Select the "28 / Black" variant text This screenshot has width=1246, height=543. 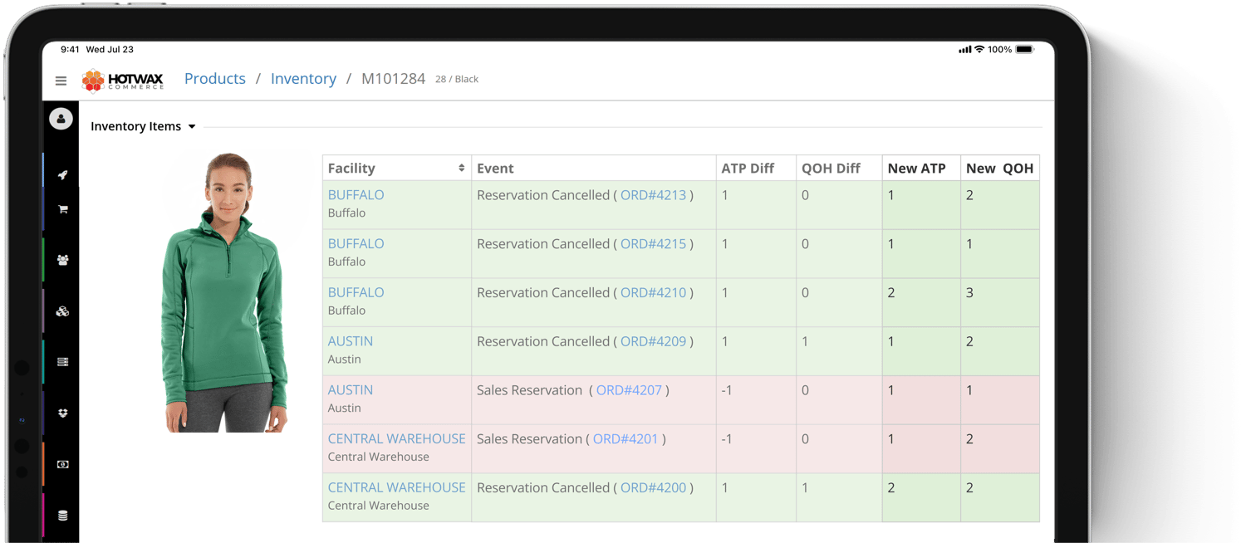click(x=457, y=80)
